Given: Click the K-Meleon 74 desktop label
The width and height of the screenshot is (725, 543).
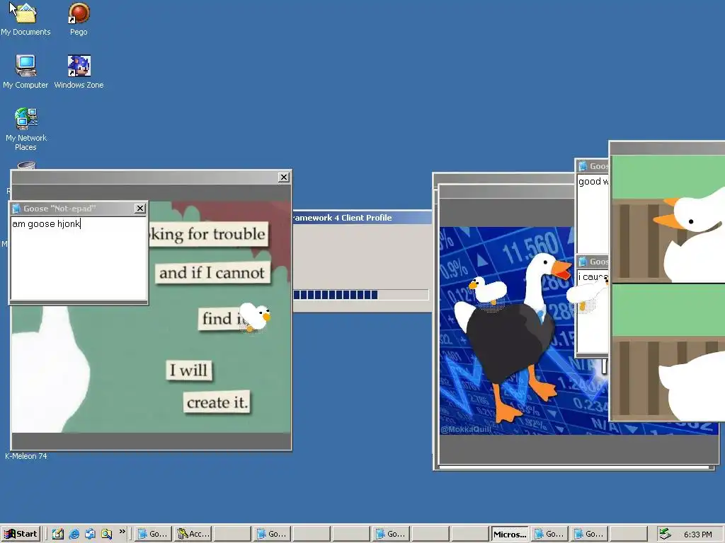Looking at the screenshot, I should pyautogui.click(x=26, y=456).
